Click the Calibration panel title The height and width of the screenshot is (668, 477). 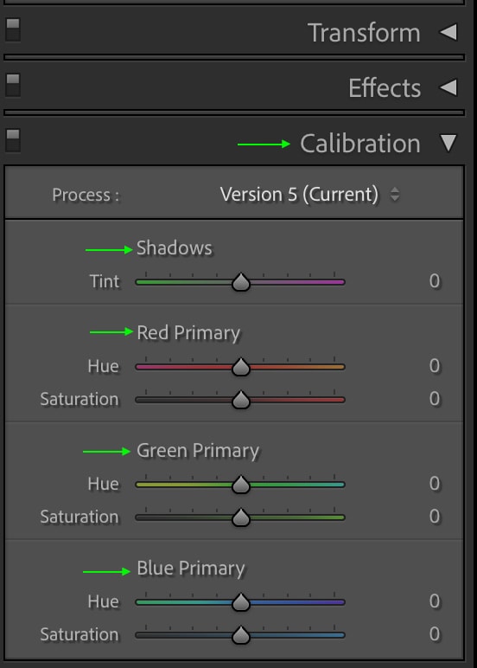[x=360, y=144]
